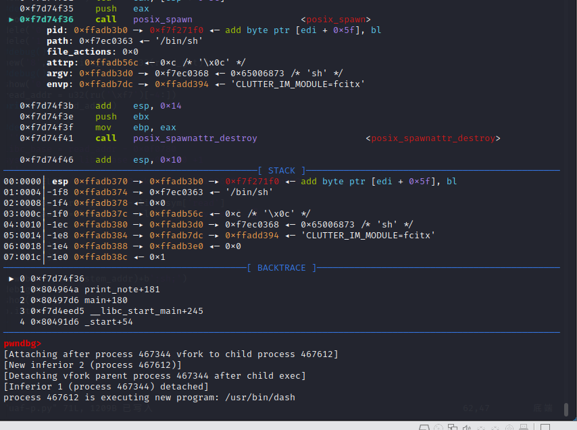Image resolution: width=577 pixels, height=430 pixels.
Task: Click the backtrace frame __libc_start_main+245
Action: pyautogui.click(x=111, y=311)
